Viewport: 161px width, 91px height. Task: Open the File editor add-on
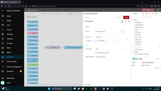click(x=12, y=43)
